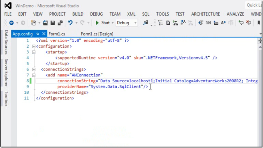Click the toolbar icon between [@] and A
The width and height of the screenshot is (263, 148).
coord(216,23)
